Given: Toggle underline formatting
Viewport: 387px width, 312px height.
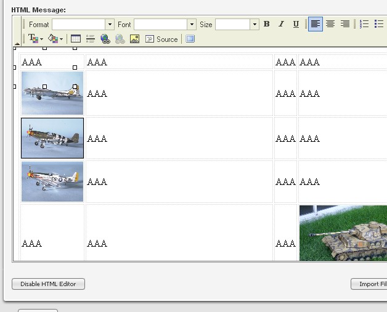Looking at the screenshot, I should tap(296, 24).
